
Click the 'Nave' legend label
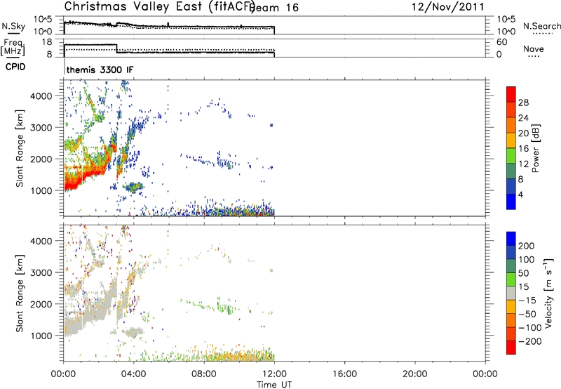534,48
